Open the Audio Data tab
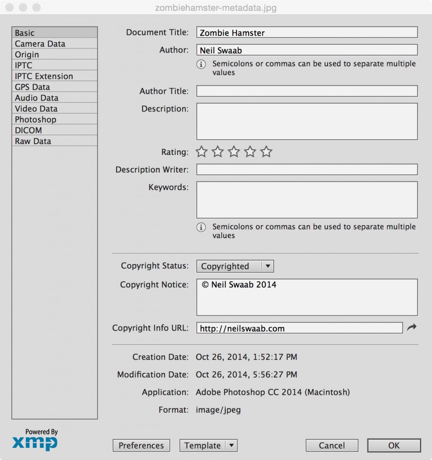This screenshot has width=432, height=460. pyautogui.click(x=54, y=97)
